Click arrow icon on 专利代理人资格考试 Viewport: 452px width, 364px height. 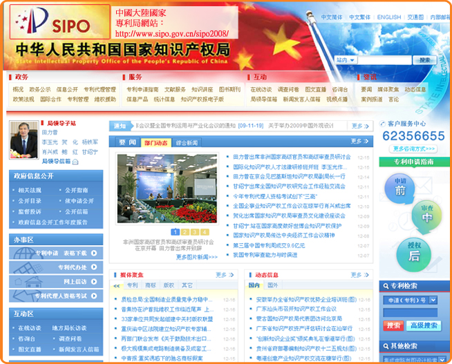tap(94, 296)
